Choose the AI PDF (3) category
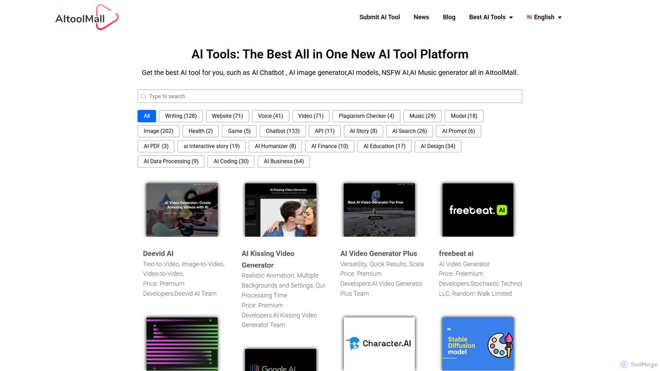 coord(156,146)
